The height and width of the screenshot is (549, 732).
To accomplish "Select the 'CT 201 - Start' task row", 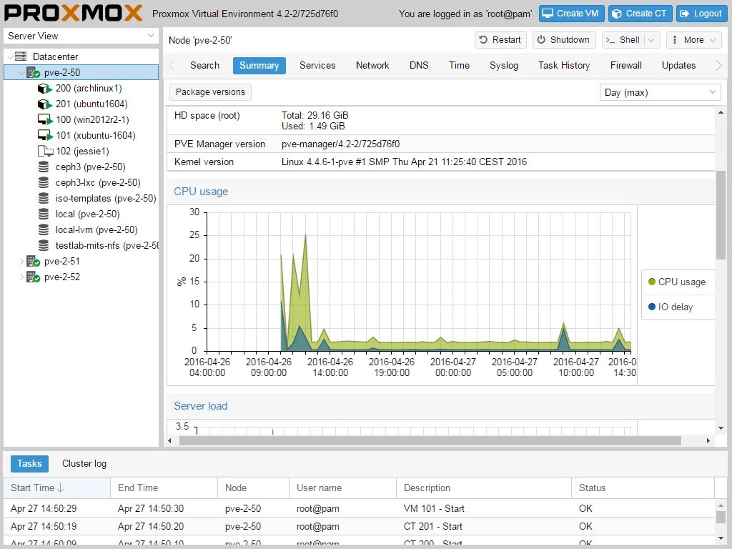I will pyautogui.click(x=359, y=527).
